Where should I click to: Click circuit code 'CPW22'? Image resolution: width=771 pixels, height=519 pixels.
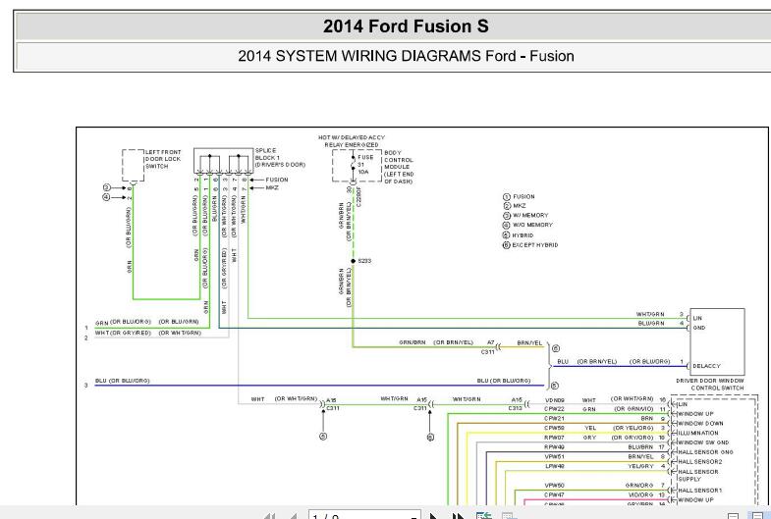(x=554, y=408)
